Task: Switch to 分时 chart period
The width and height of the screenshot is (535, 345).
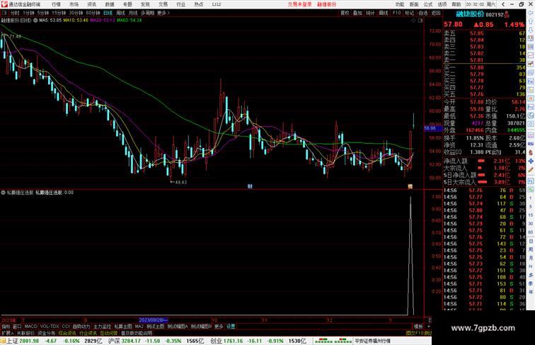Action: 15,13
